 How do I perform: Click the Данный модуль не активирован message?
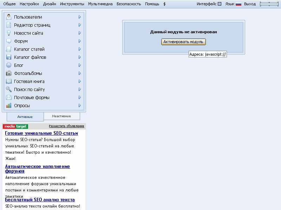pyautogui.click(x=183, y=32)
